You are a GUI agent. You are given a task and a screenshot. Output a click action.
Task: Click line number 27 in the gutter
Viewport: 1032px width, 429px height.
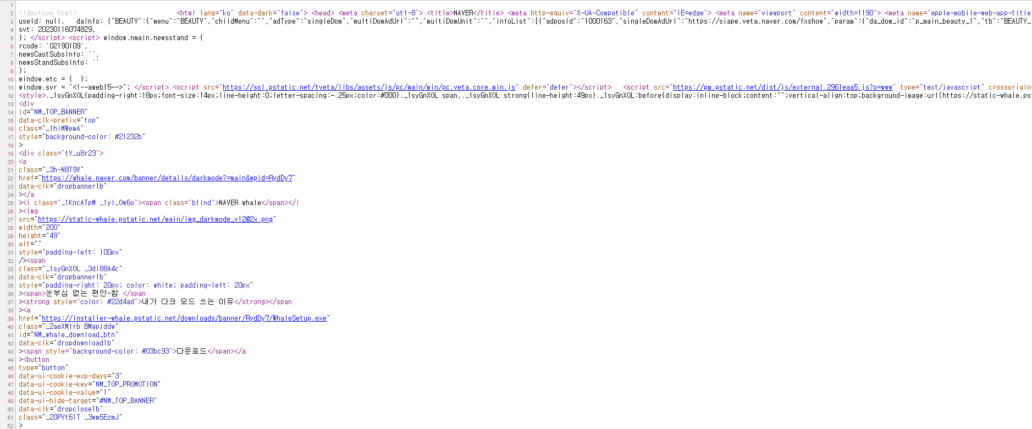point(11,219)
